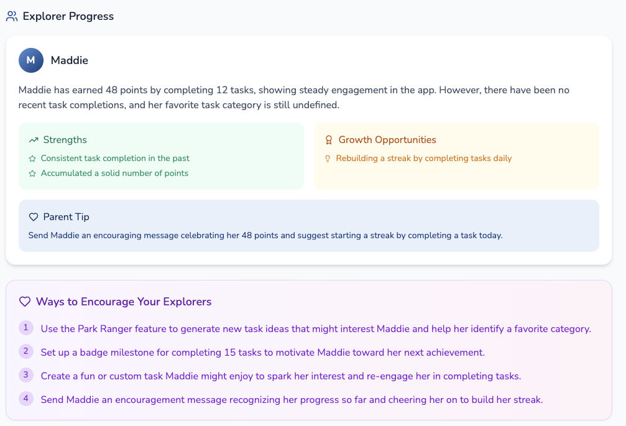Select numbered circle 1 in encouragement list

pyautogui.click(x=26, y=328)
